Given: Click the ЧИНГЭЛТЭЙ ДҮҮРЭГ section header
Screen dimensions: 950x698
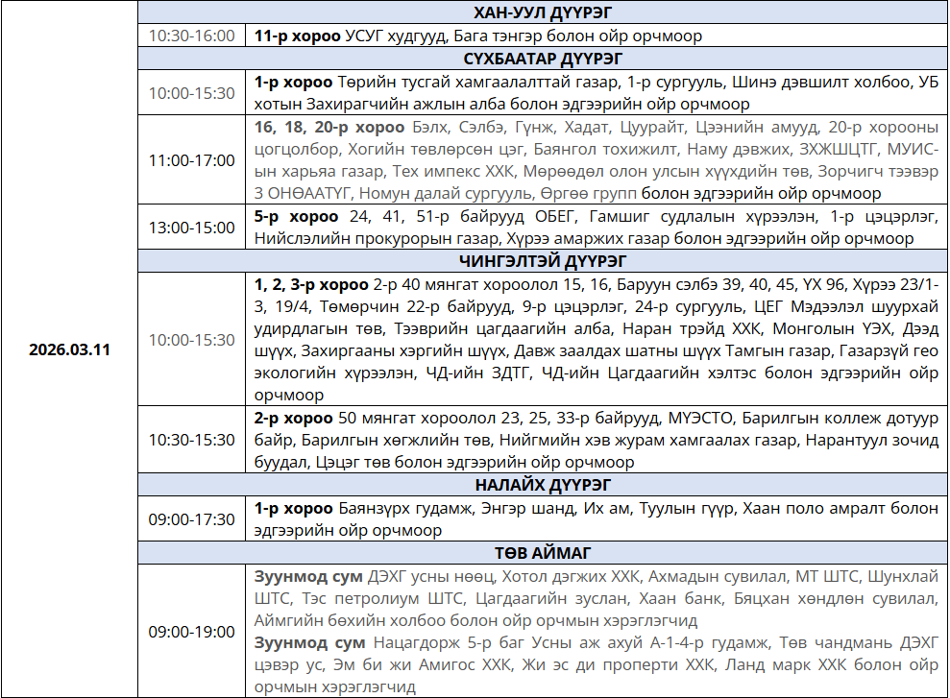Looking at the screenshot, I should coord(543,261).
